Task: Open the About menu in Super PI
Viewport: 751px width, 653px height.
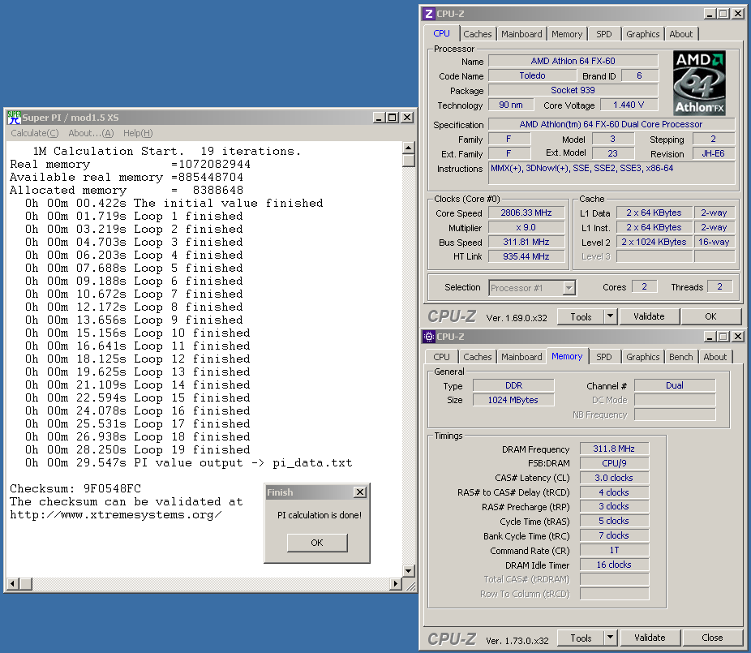Action: (x=91, y=133)
